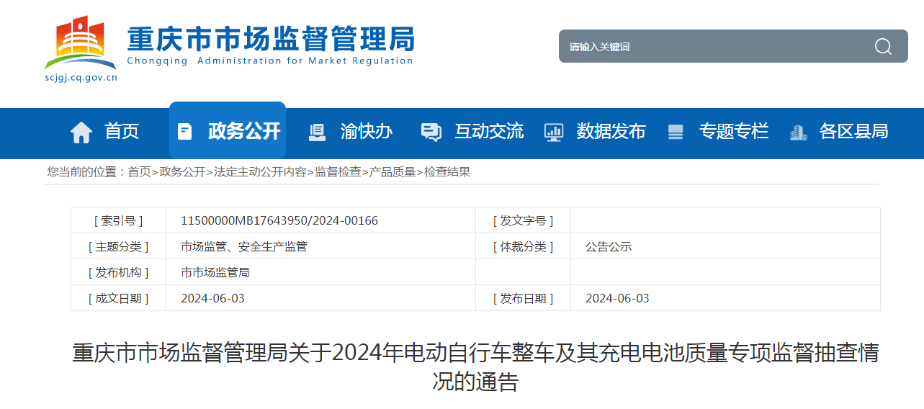This screenshot has height=409, width=924.
Task: Click the [ 主题分类 ] label
Action: pyautogui.click(x=119, y=246)
